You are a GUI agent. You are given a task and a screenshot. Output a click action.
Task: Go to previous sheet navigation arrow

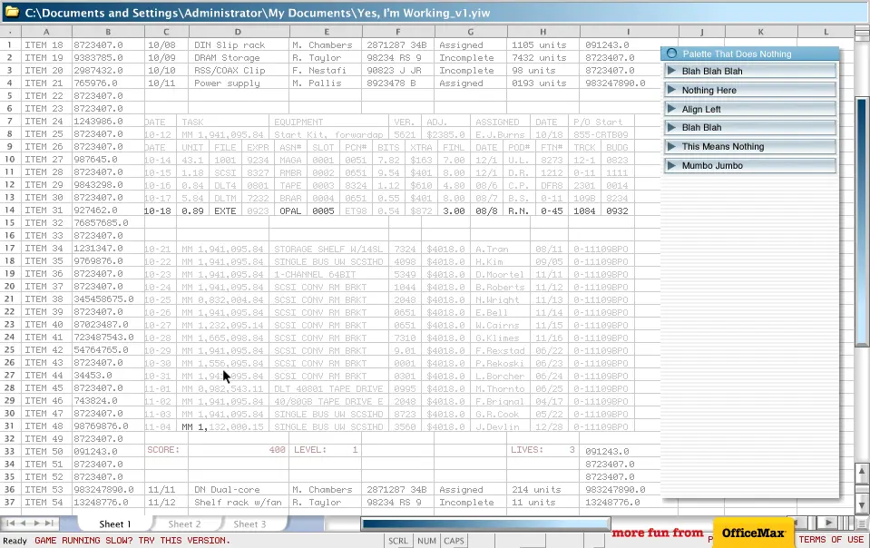[23, 523]
